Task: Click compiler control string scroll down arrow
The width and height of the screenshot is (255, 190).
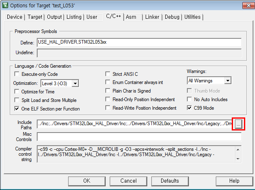Action: point(238,159)
